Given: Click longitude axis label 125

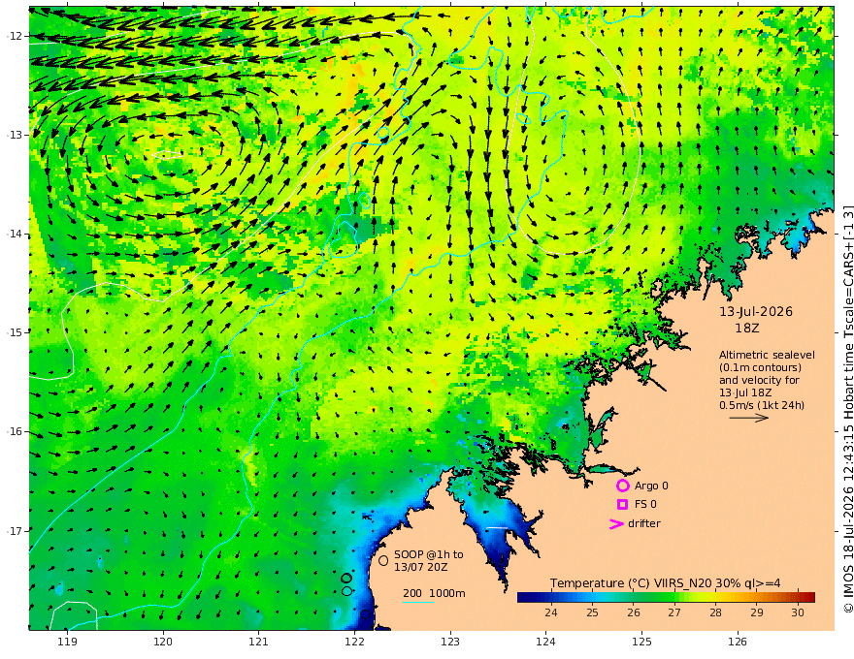Looking at the screenshot, I should [x=642, y=643].
